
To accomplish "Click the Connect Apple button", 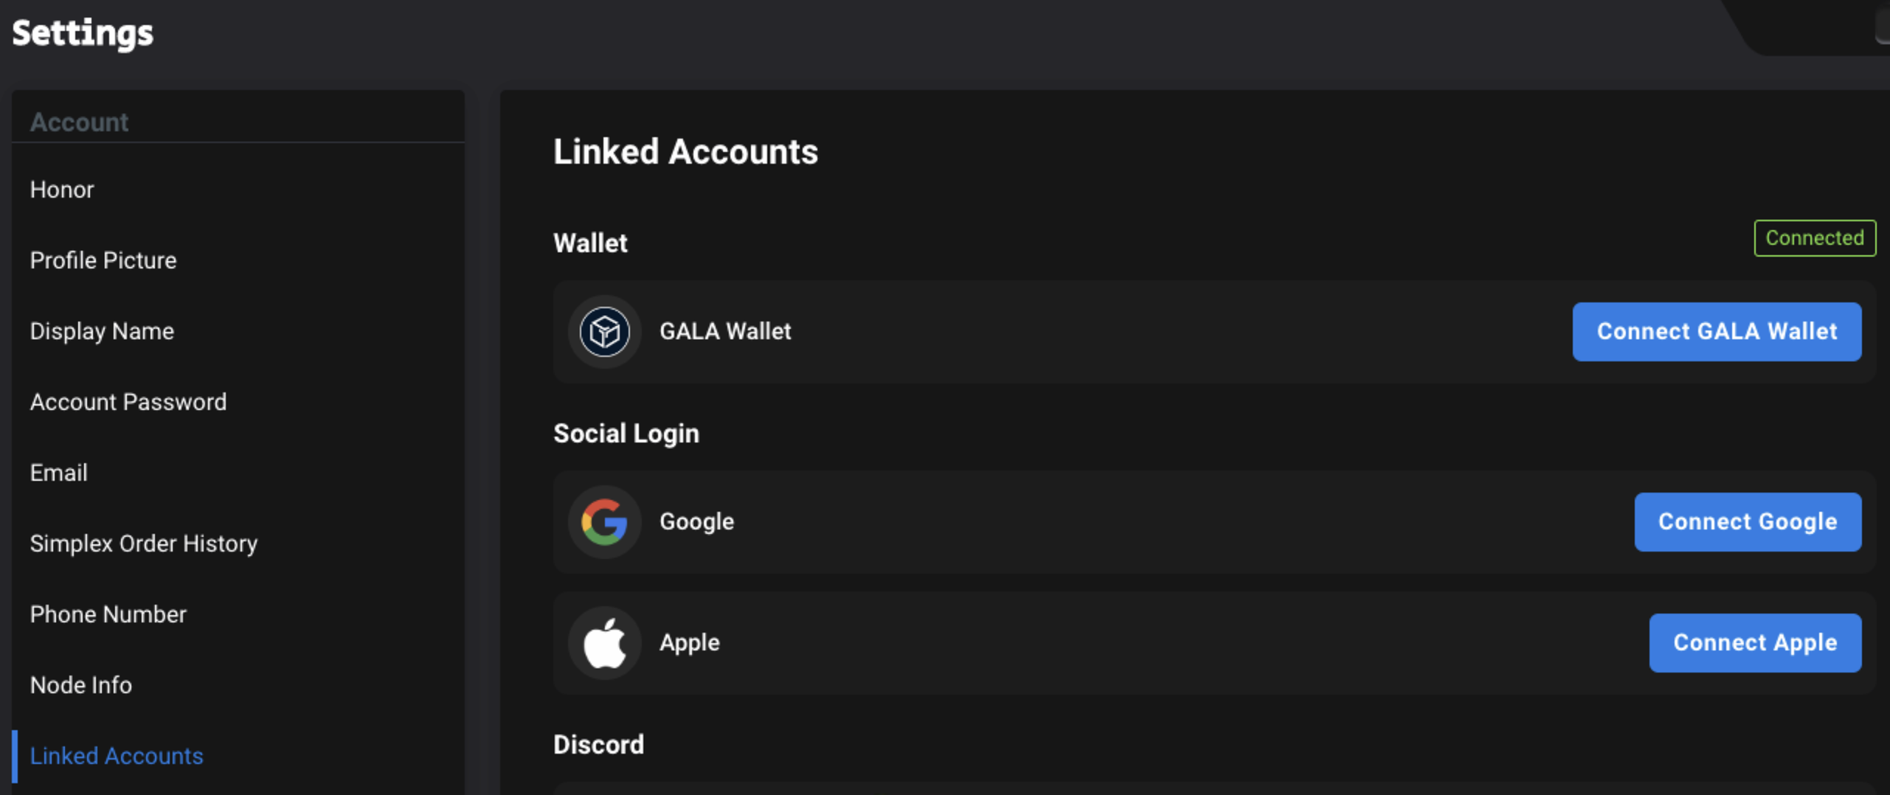I will point(1755,643).
